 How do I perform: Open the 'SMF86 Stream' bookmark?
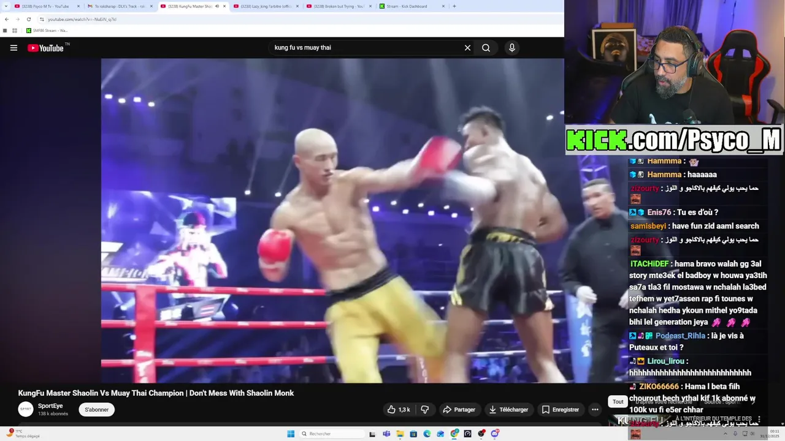point(47,31)
